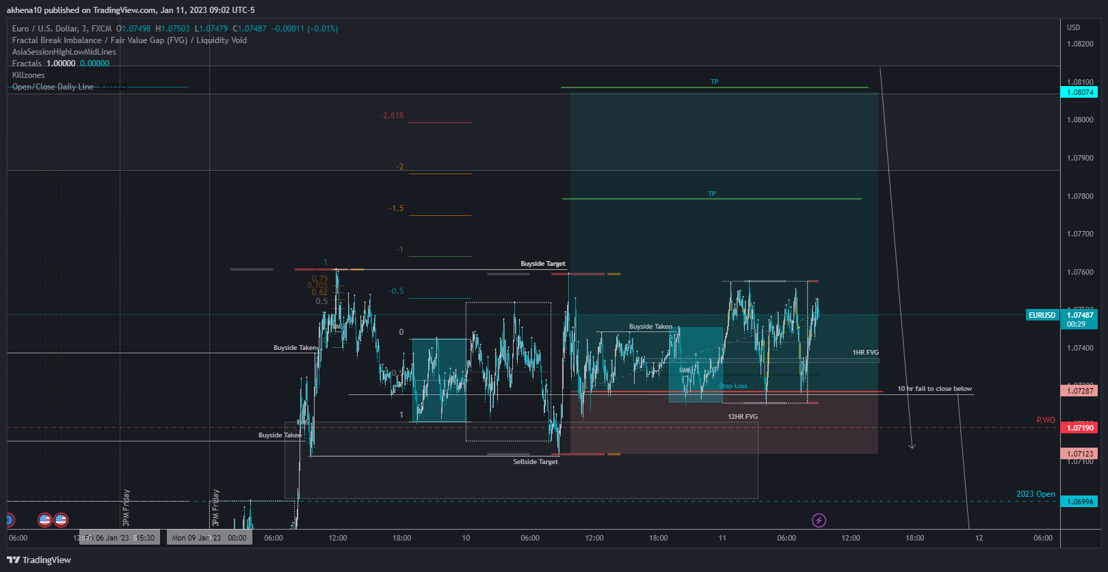The image size is (1108, 572).
Task: Click the 1.06996 cyan price label
Action: (1079, 502)
